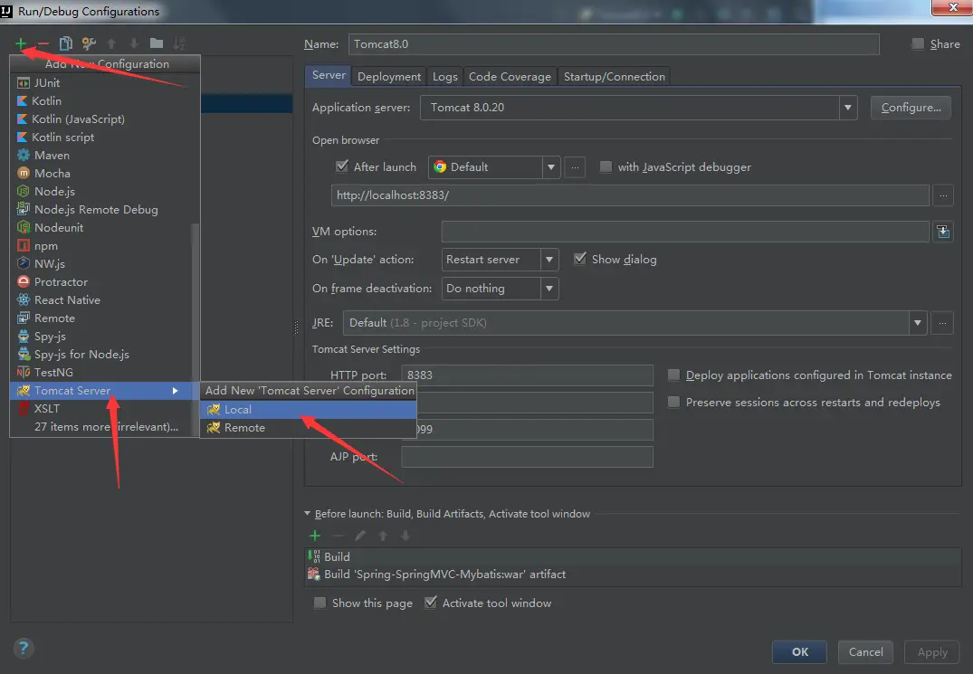Toggle After launch checkbox
The width and height of the screenshot is (973, 674).
coord(342,166)
